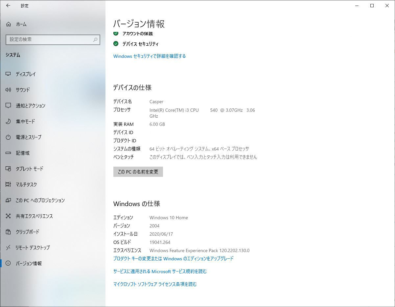395x307 pixels.
Task: Click the 6.00 GB RAM value
Action: click(157, 124)
